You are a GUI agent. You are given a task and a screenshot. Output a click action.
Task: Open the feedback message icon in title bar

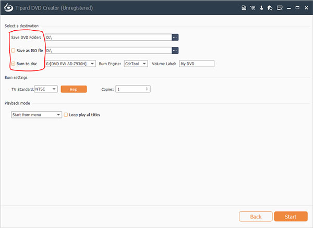coord(280,8)
